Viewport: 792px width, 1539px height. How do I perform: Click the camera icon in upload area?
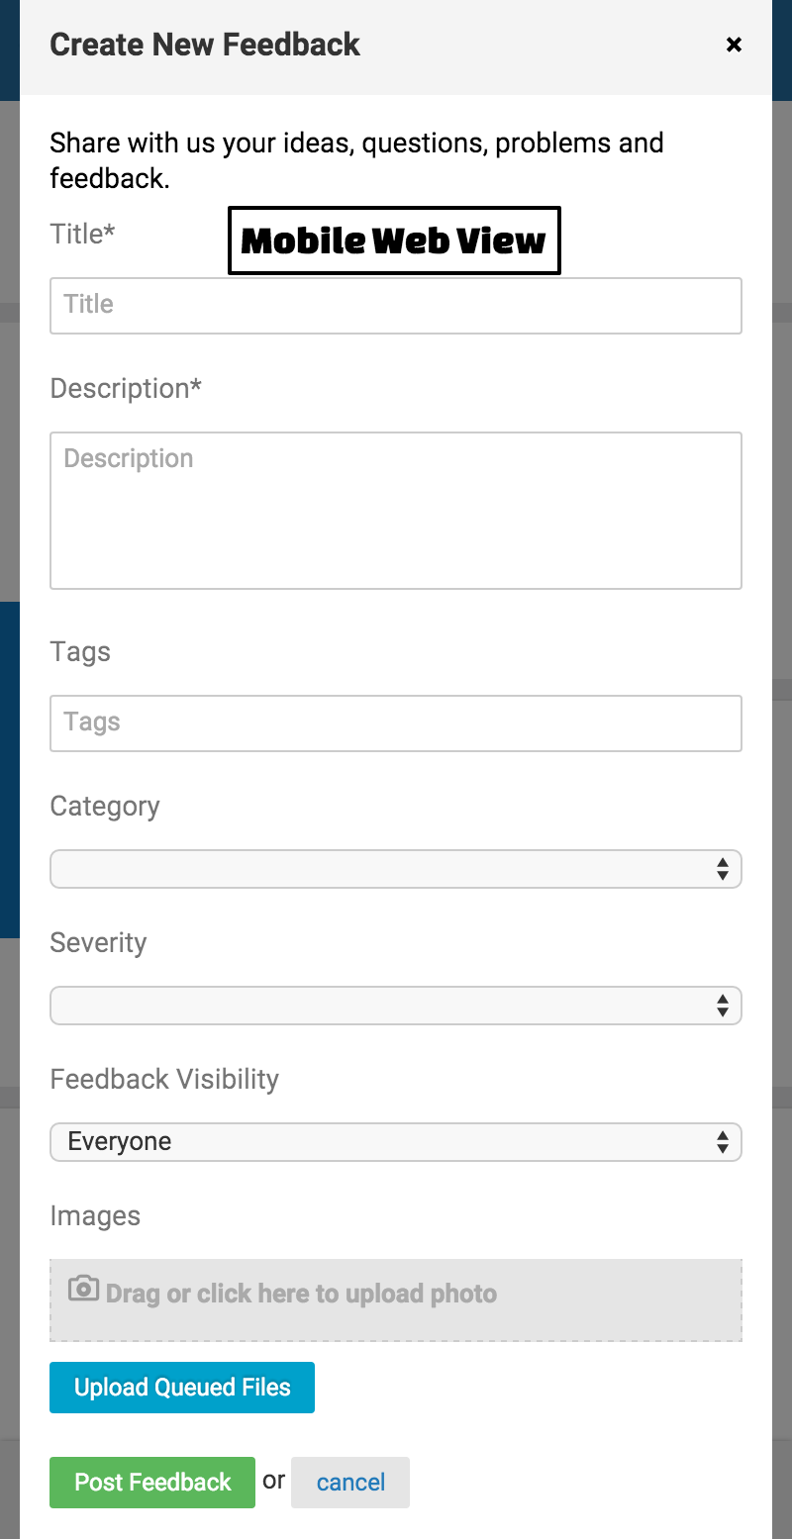point(83,1289)
